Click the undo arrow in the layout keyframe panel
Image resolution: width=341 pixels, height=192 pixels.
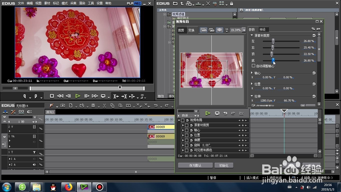pos(225,113)
